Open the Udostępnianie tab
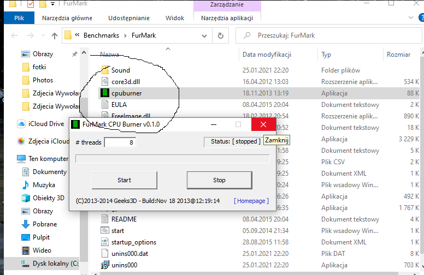This screenshot has width=424, height=275. 129,18
